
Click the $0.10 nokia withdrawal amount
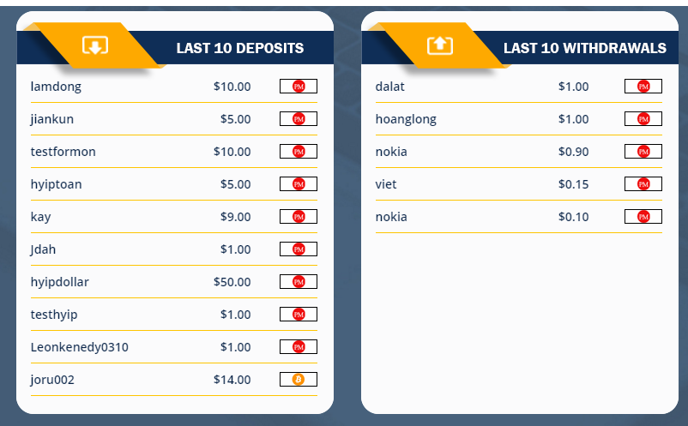[573, 217]
